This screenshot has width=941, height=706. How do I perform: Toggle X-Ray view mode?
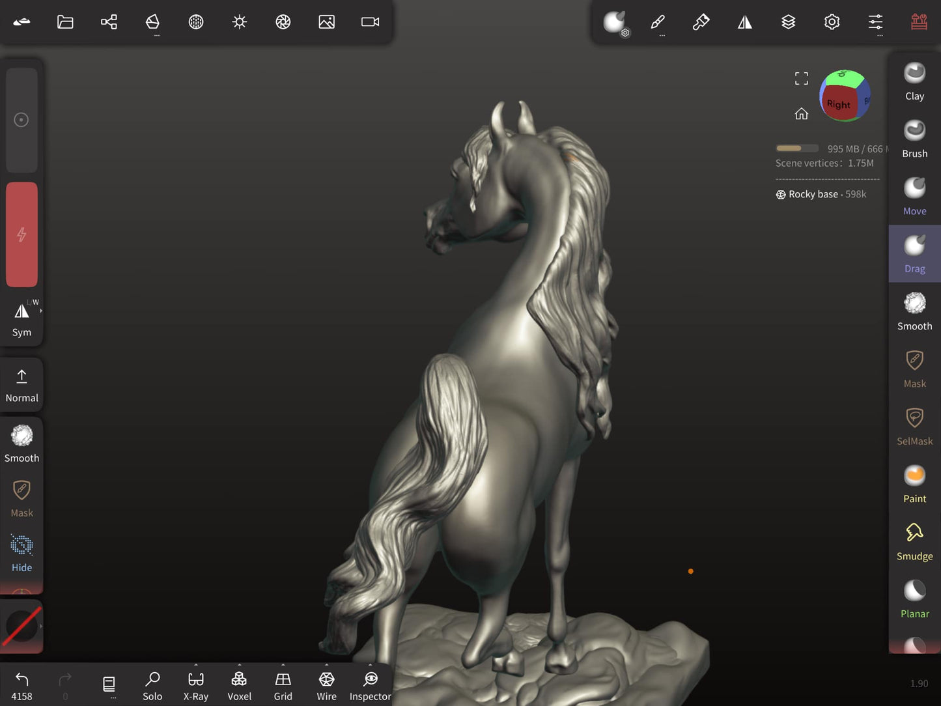(x=195, y=686)
